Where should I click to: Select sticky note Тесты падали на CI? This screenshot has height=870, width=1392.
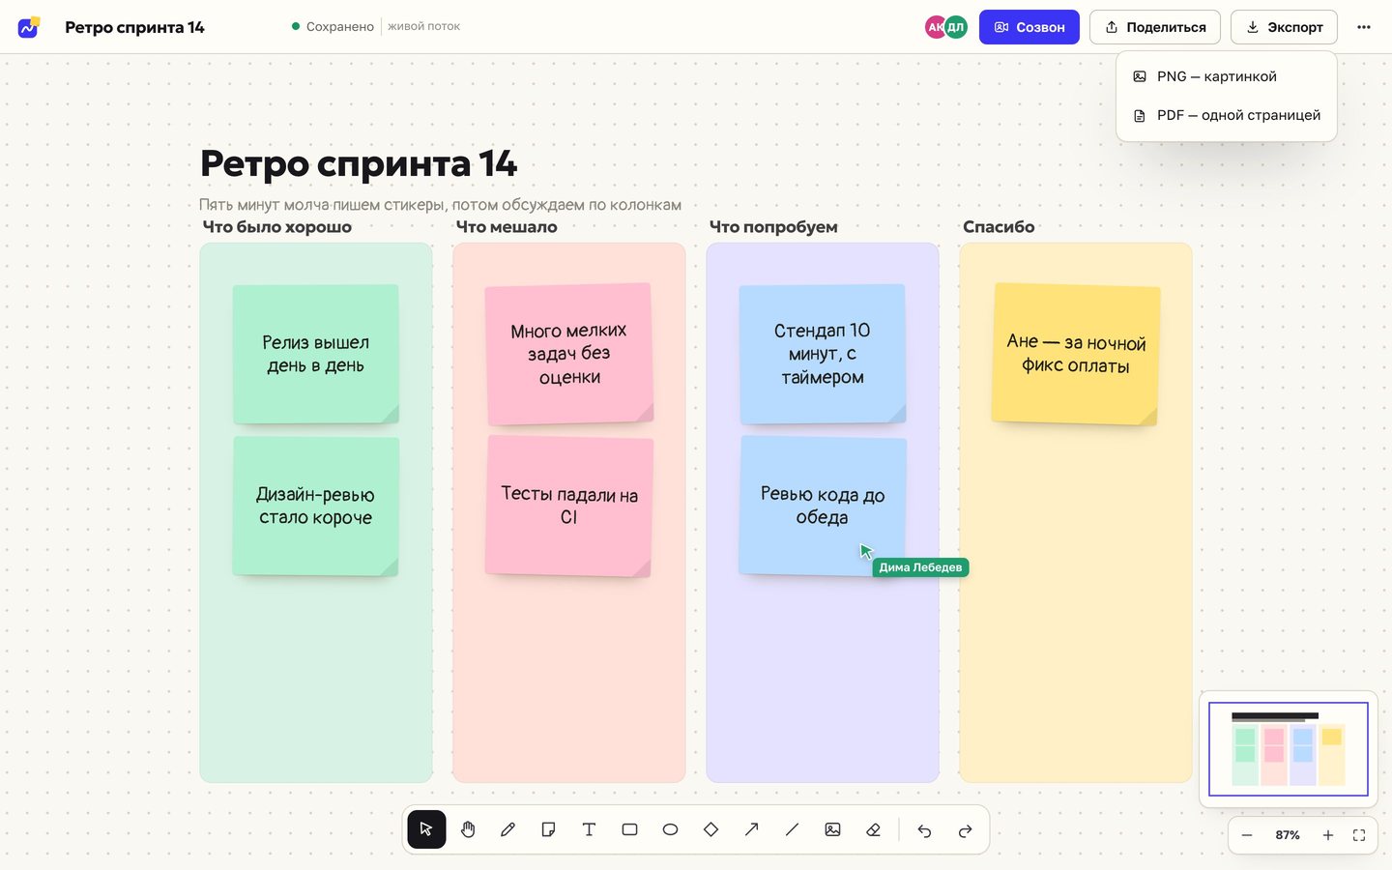[569, 506]
